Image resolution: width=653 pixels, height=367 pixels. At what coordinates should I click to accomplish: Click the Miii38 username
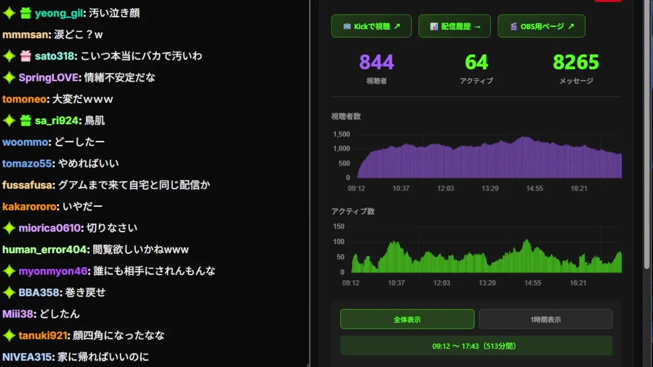(17, 314)
